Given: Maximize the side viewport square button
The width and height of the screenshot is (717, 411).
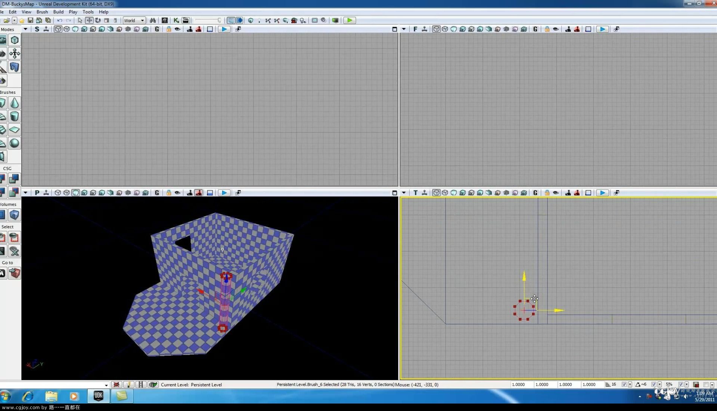Looking at the screenshot, I should coord(395,29).
